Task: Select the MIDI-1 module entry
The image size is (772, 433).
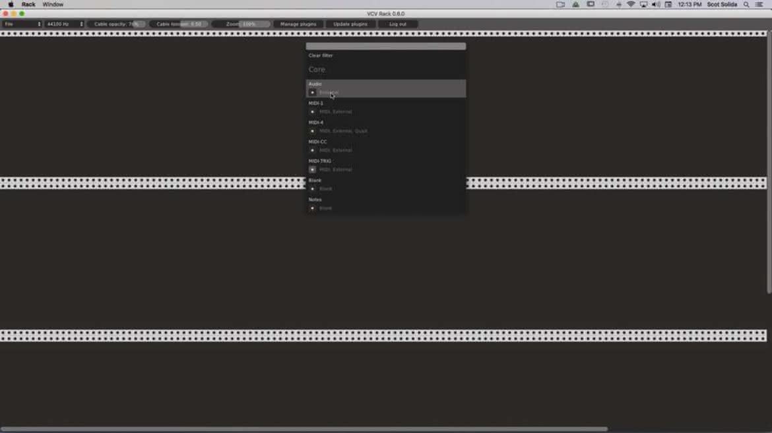Action: tap(386, 107)
